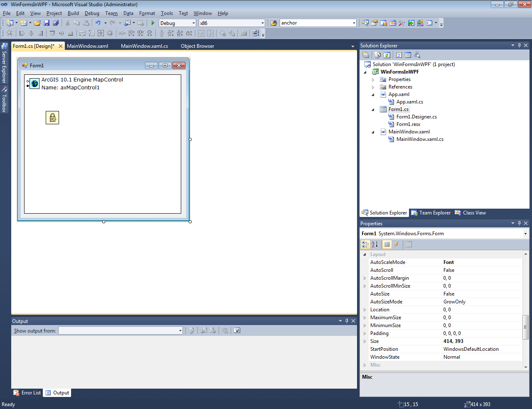Screen dimensions: 532x409
Task: Pin or unpin the Output panel
Action: coord(347,321)
